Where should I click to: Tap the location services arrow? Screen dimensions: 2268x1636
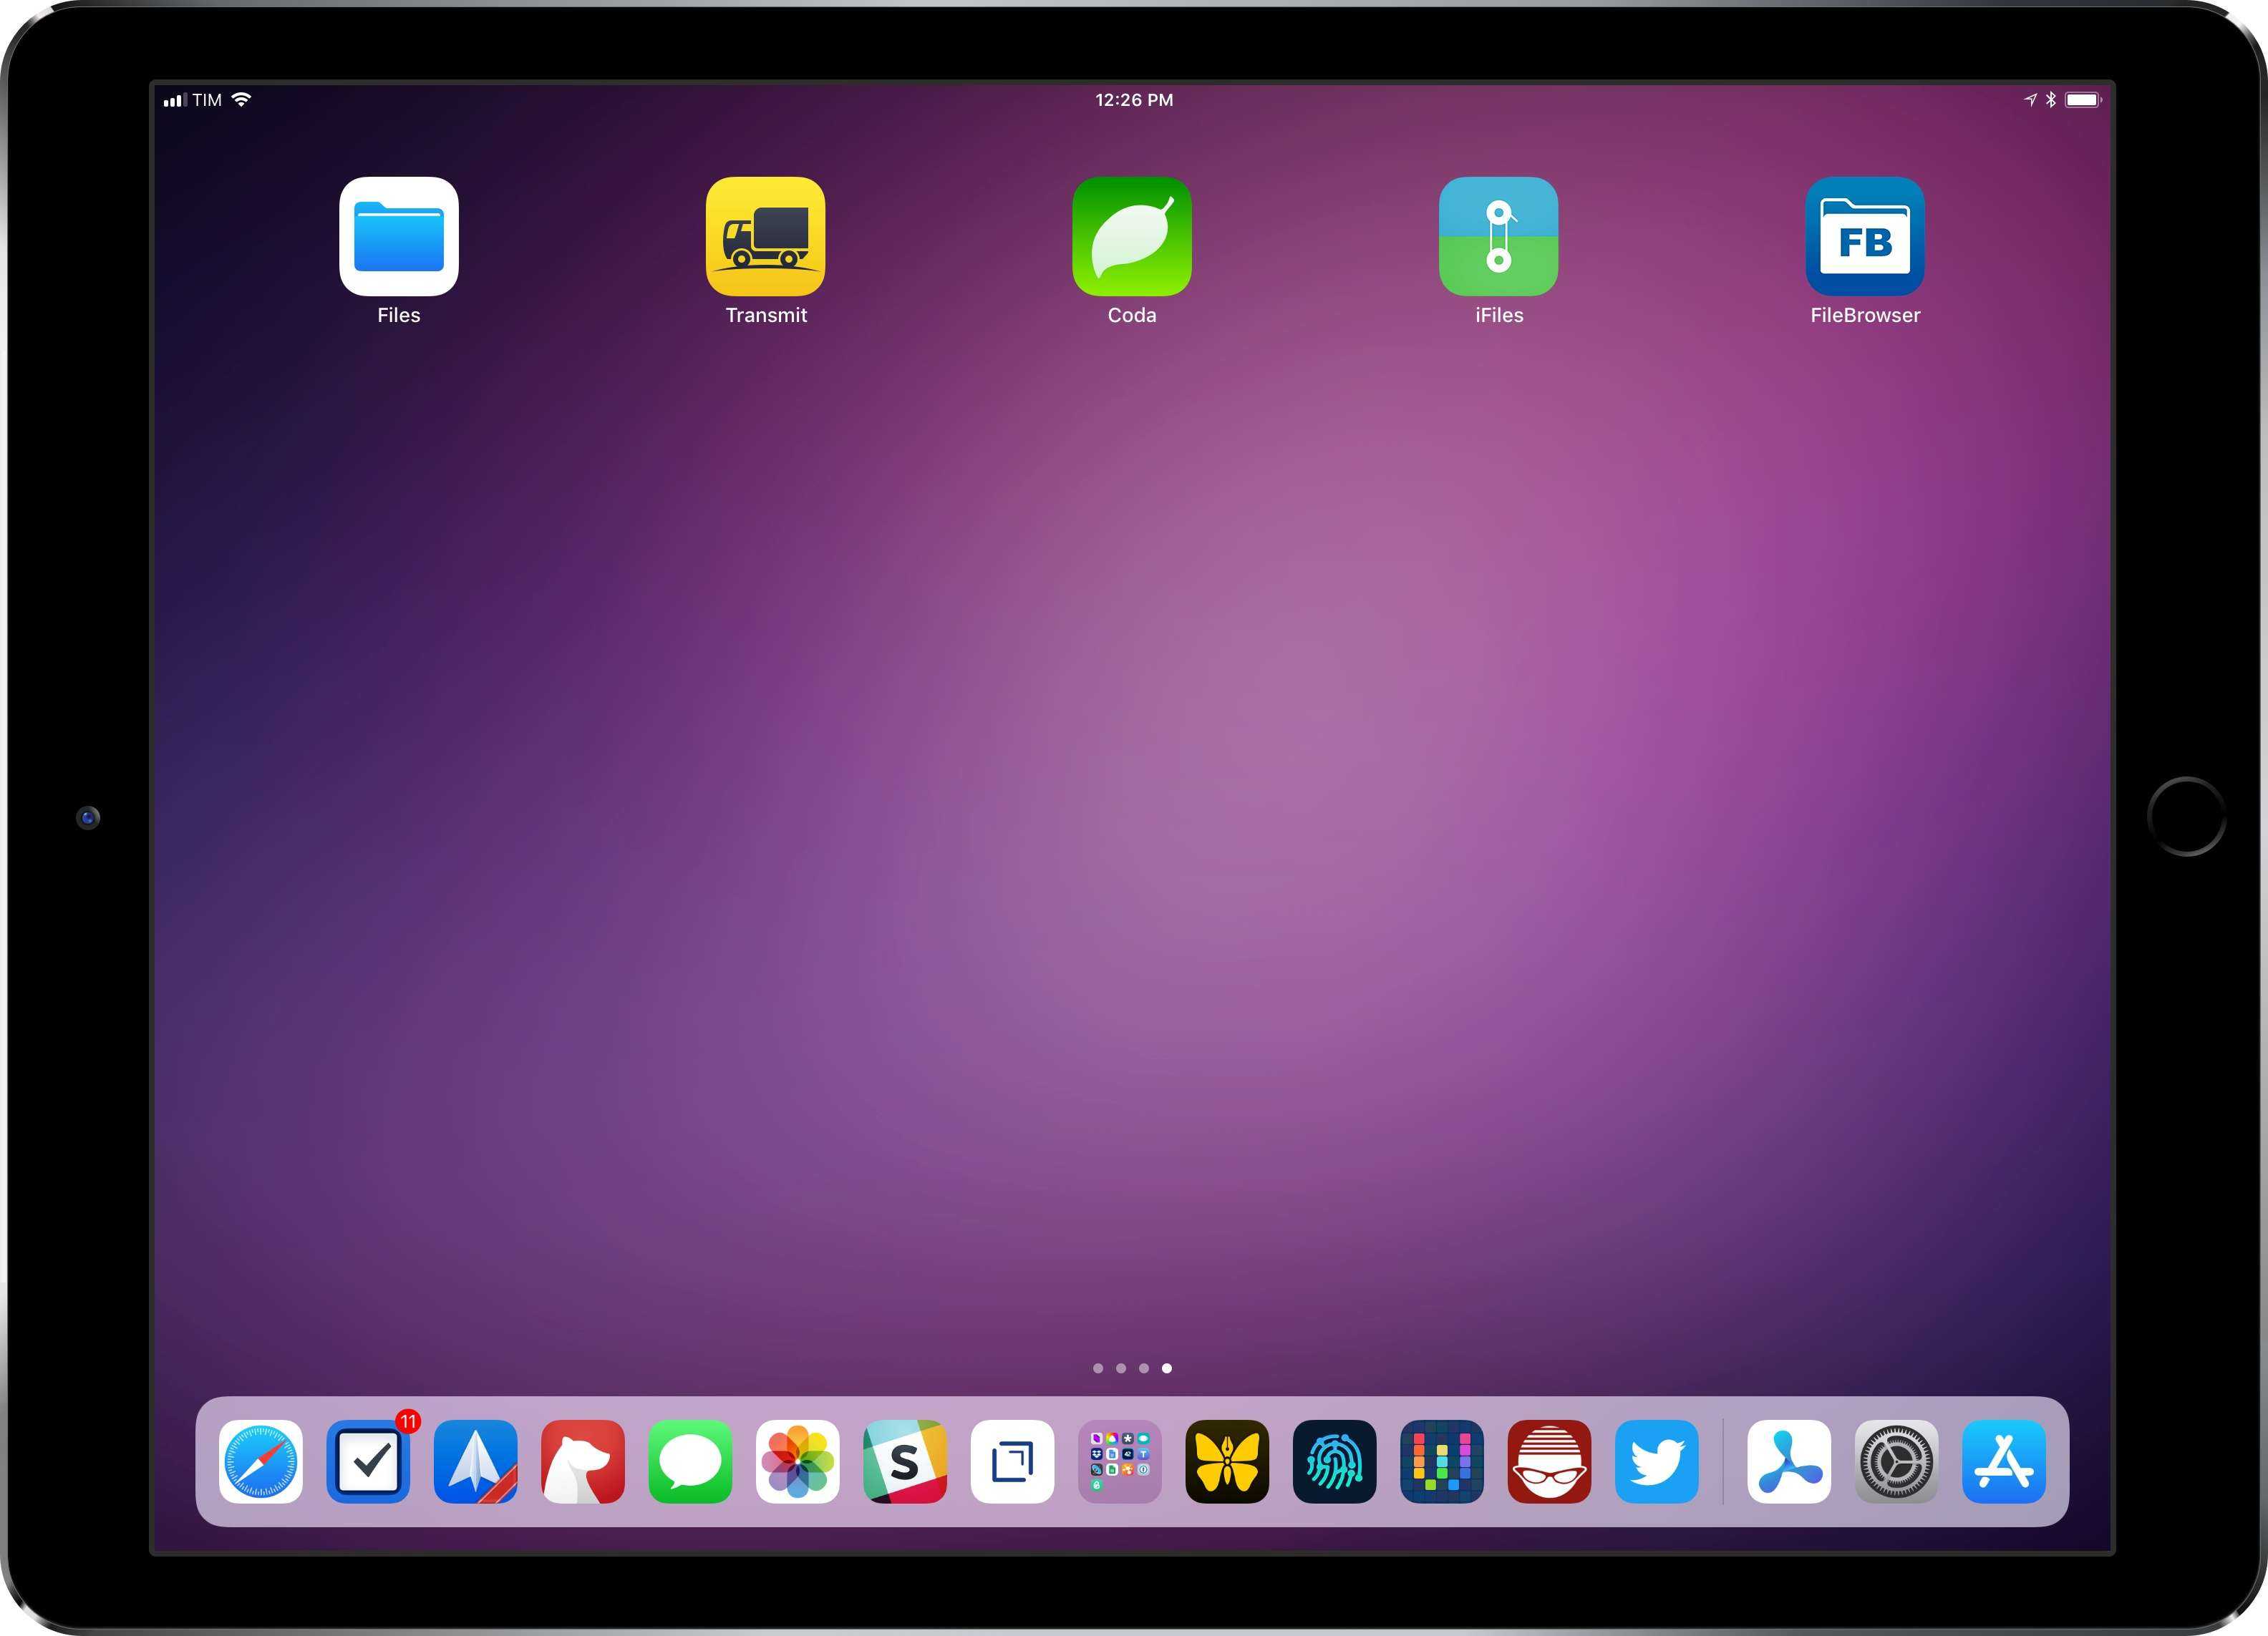click(2030, 99)
